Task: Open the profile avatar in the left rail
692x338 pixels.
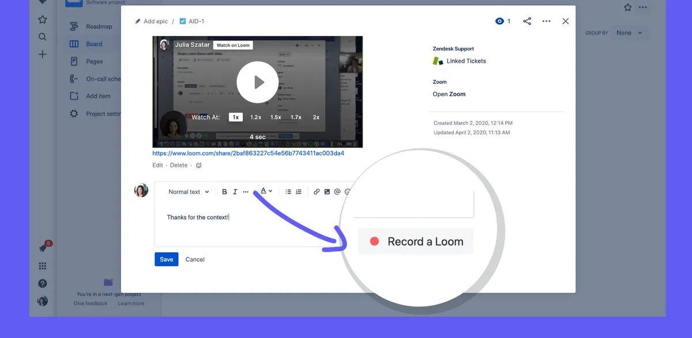Action: pos(42,301)
